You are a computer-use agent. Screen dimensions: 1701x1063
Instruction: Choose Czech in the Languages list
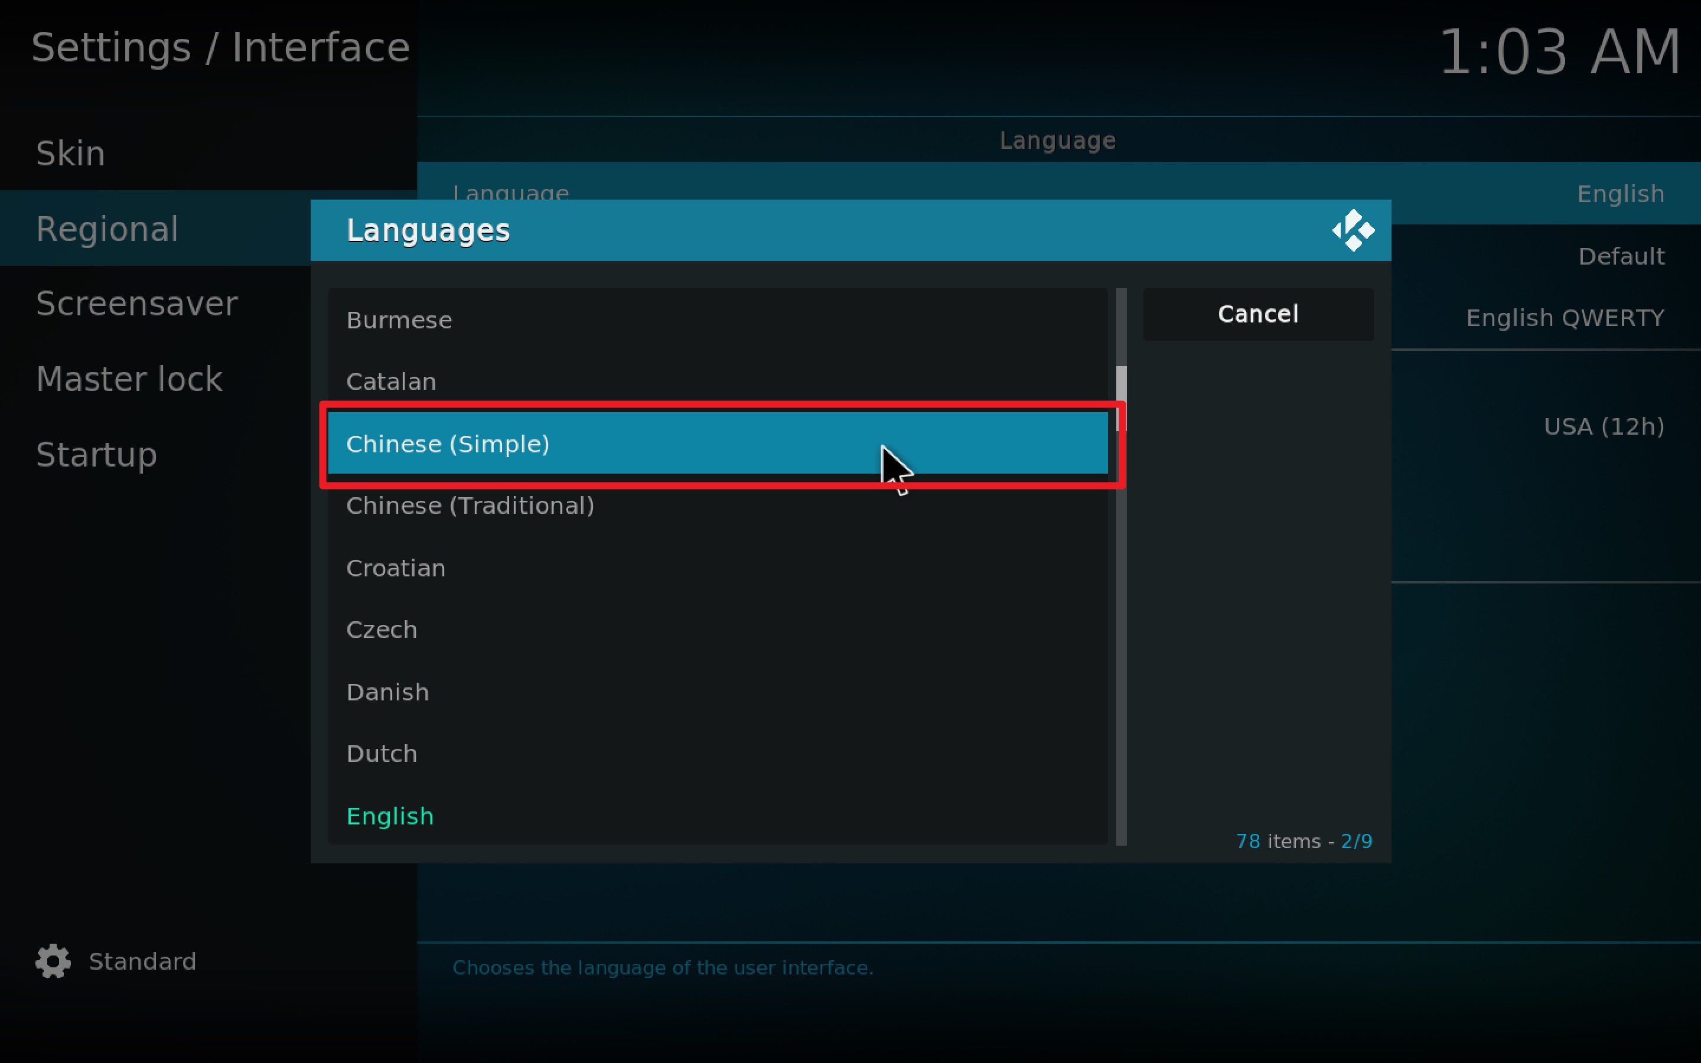click(382, 630)
